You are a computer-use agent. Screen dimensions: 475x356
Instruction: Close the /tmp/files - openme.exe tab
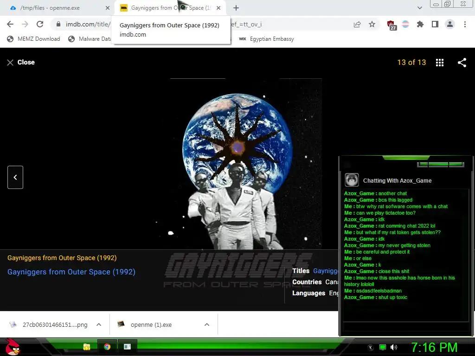[107, 8]
